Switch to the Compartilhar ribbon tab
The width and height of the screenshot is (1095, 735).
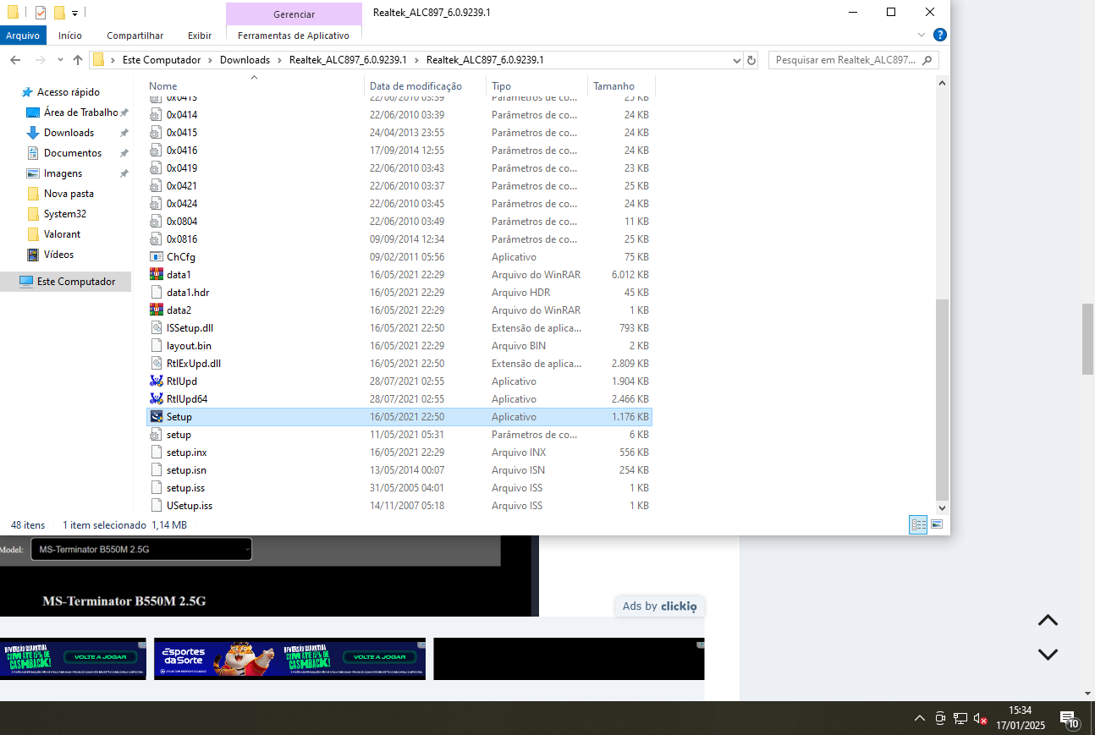click(135, 36)
